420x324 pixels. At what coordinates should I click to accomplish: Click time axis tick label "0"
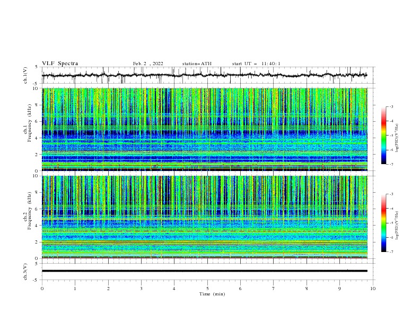(x=42, y=289)
